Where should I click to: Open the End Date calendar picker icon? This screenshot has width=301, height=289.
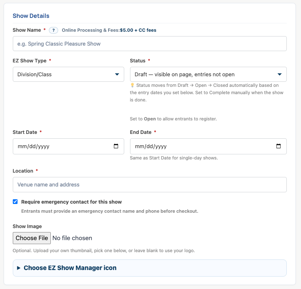tap(278, 146)
